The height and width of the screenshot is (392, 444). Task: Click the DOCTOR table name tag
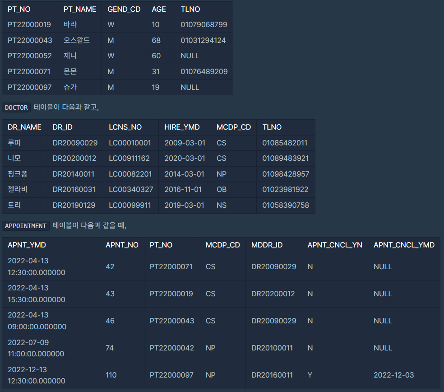[16, 107]
